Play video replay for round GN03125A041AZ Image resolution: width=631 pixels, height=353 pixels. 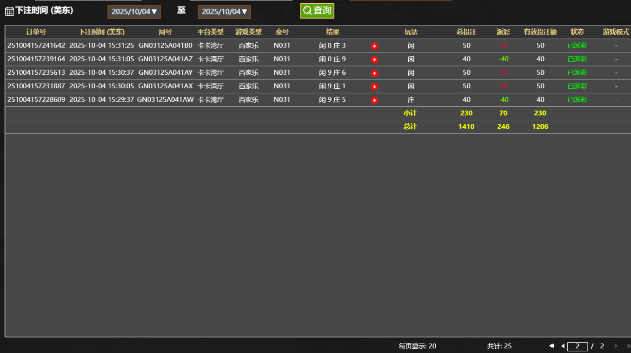(x=374, y=59)
